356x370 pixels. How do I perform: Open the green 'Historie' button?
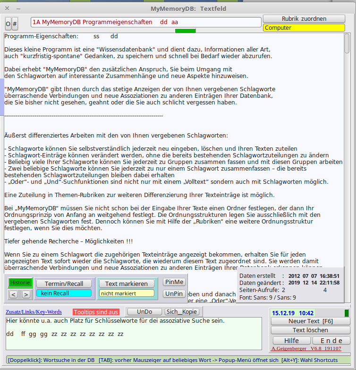point(20,283)
